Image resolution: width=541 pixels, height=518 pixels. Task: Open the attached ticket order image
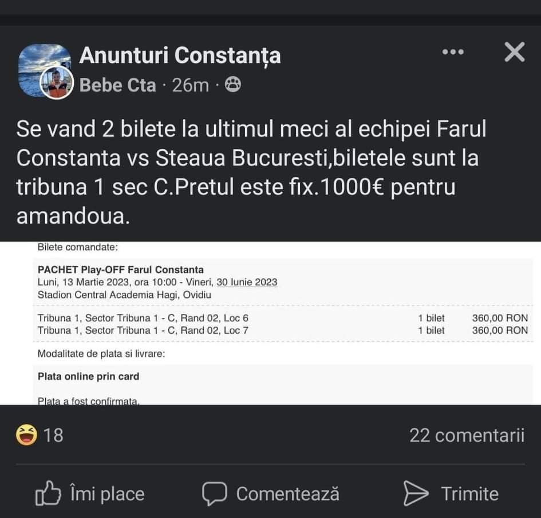[x=270, y=322]
